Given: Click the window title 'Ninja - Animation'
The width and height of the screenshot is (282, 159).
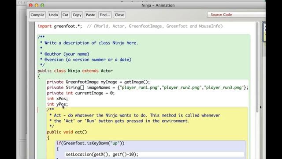Looking at the screenshot, I should pyautogui.click(x=158, y=5).
